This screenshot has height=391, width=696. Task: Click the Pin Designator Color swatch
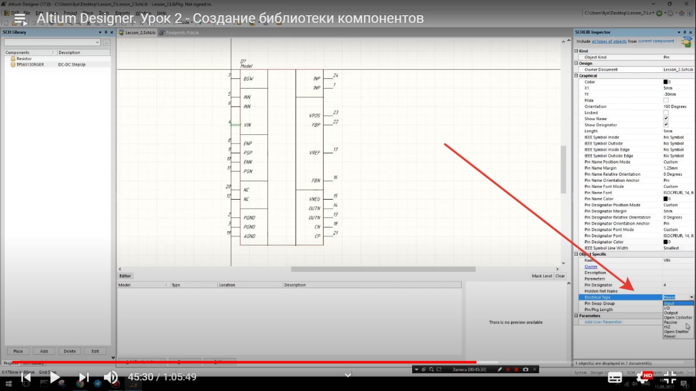pos(666,242)
